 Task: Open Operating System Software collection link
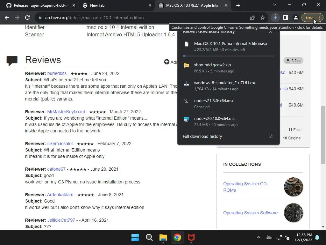(x=250, y=213)
